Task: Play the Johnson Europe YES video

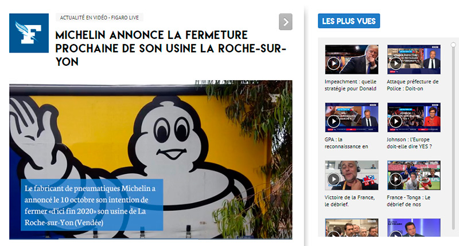Action: (414, 117)
